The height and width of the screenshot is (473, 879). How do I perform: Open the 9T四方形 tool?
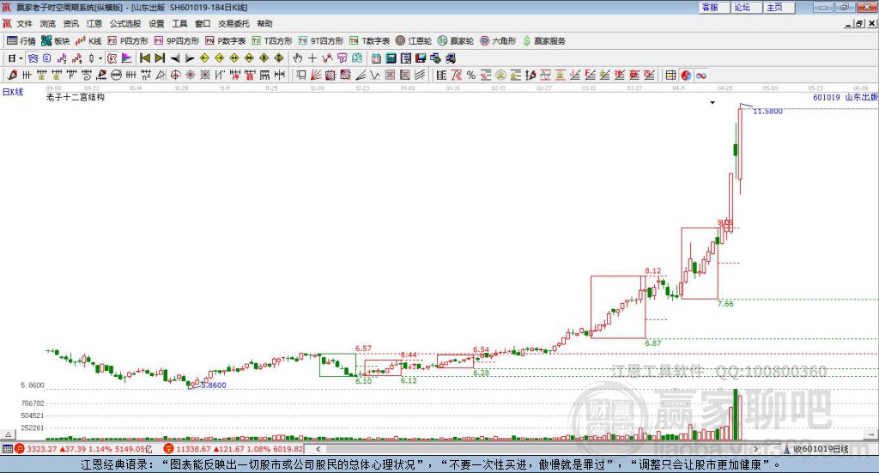pyautogui.click(x=321, y=41)
